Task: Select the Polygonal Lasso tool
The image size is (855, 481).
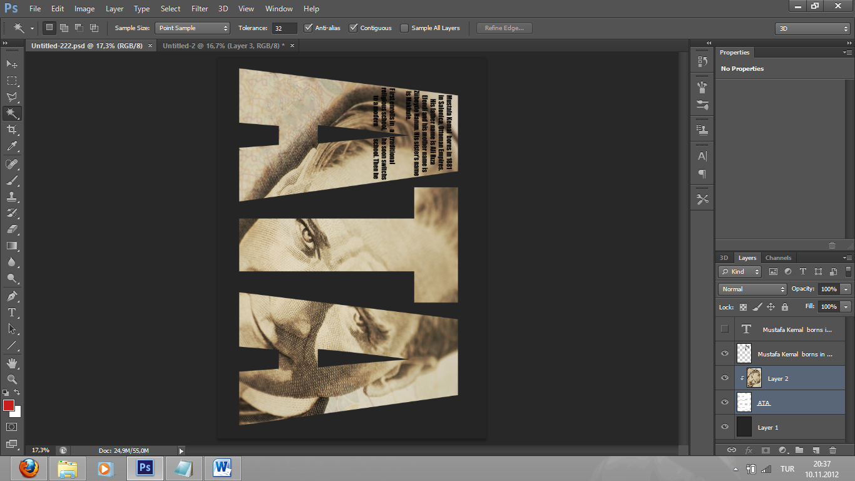Action: pyautogui.click(x=12, y=97)
